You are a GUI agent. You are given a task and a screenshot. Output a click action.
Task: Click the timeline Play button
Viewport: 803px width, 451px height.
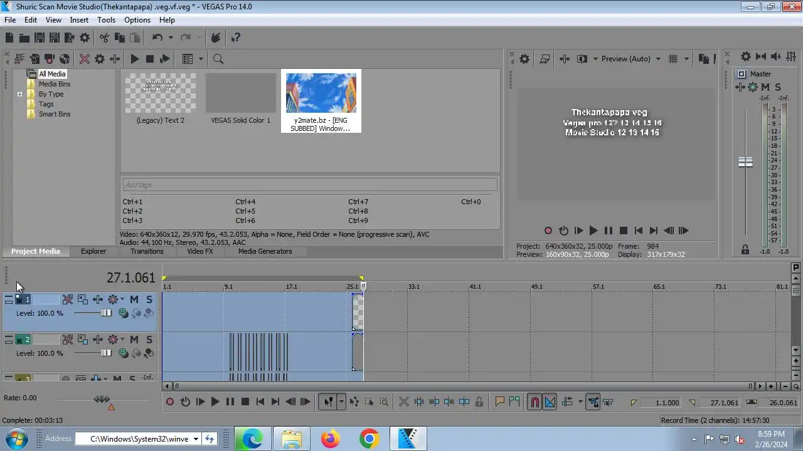point(215,402)
